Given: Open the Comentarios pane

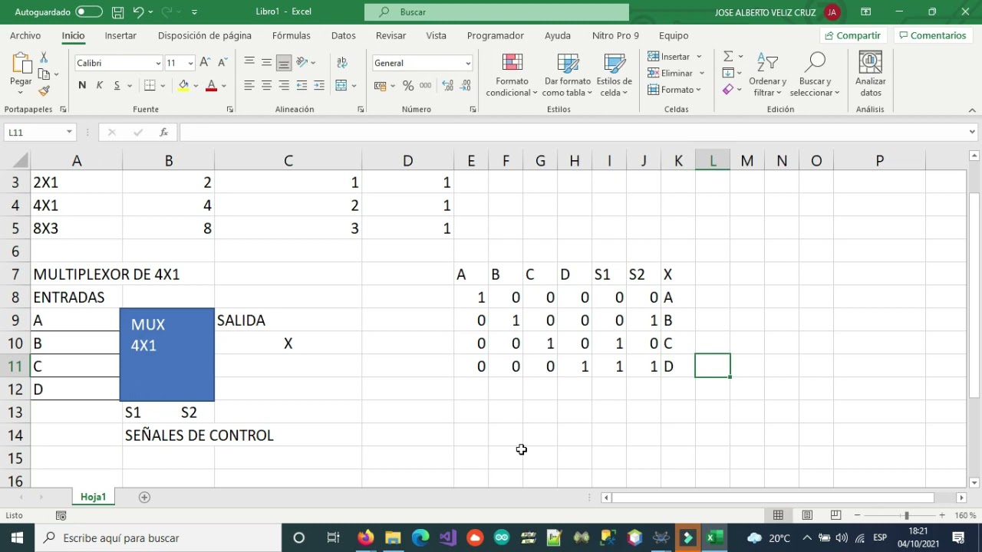Looking at the screenshot, I should coord(933,35).
